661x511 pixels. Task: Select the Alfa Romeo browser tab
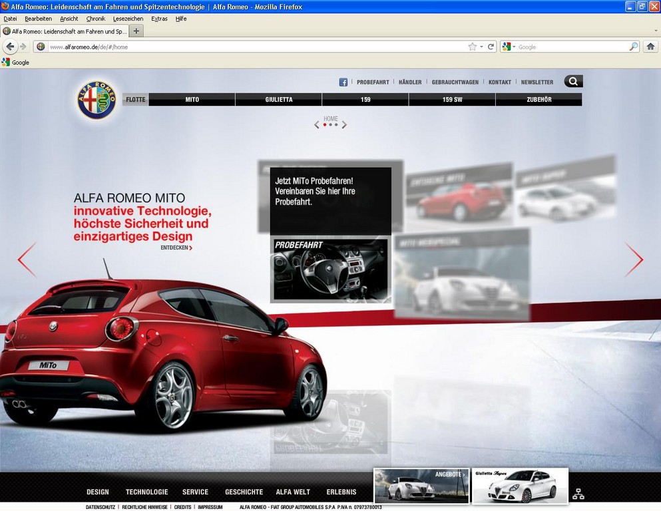[65, 31]
